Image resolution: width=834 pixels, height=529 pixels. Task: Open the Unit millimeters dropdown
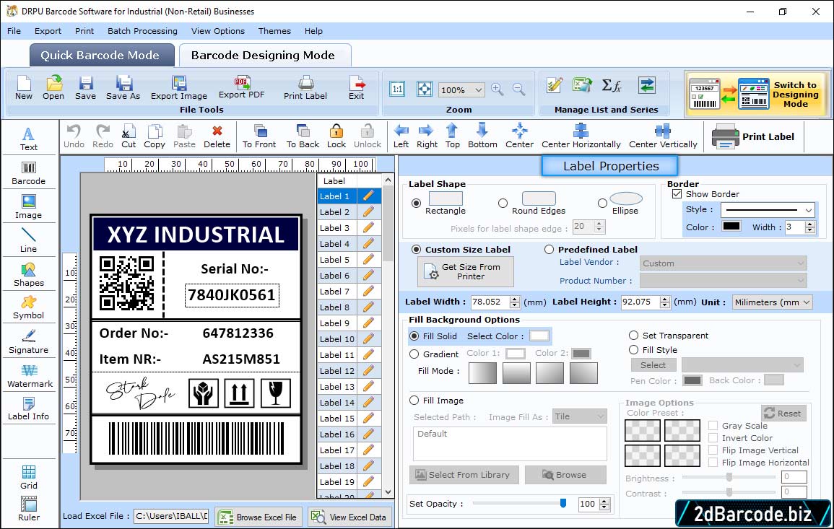pos(807,302)
